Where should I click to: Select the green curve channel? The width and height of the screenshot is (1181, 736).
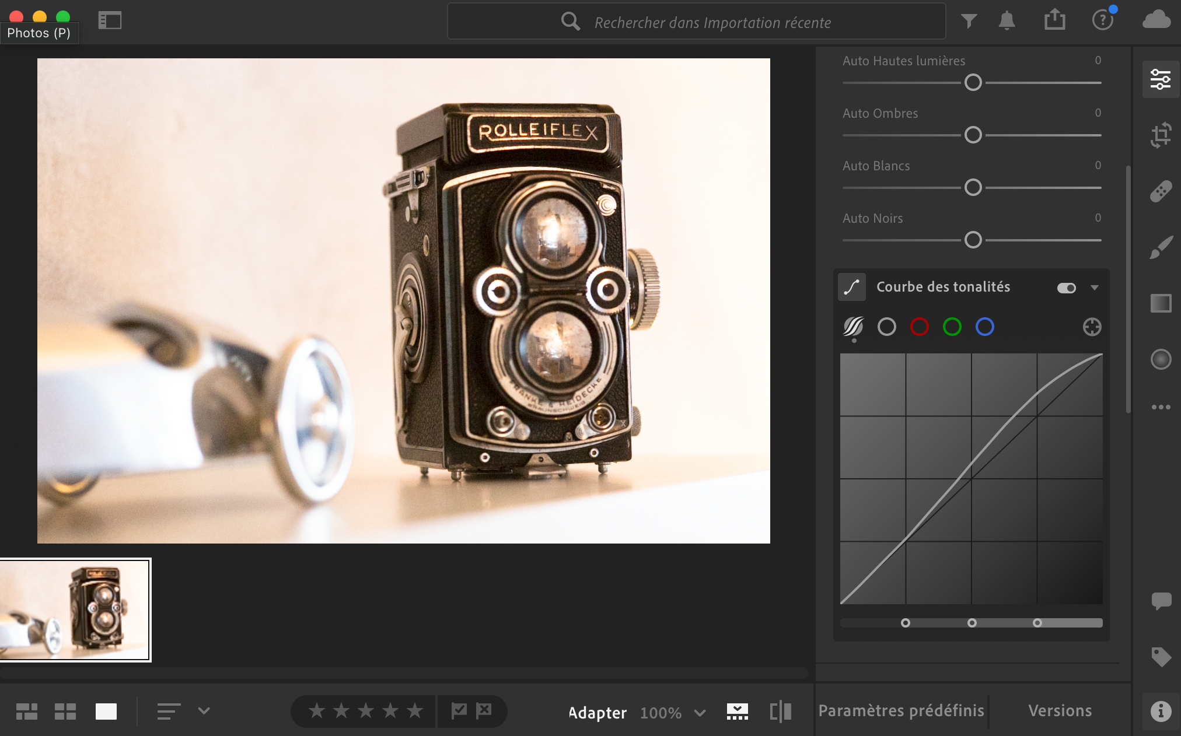(952, 327)
